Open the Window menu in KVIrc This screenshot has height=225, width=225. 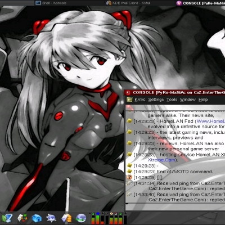coord(188,100)
